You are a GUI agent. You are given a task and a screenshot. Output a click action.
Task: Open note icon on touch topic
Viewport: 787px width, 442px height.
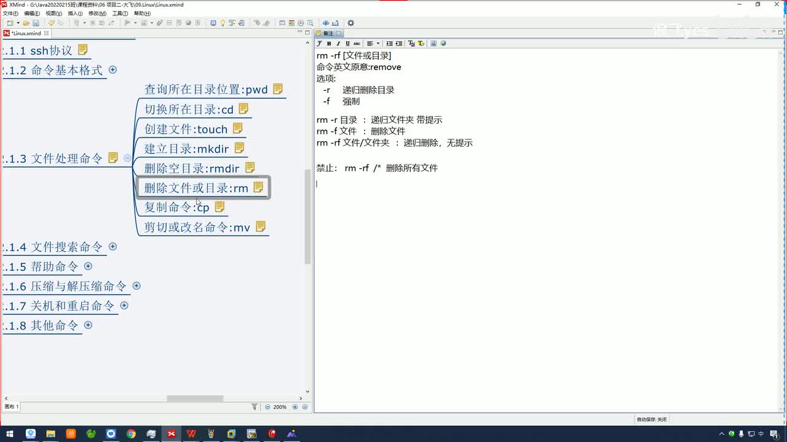(237, 128)
